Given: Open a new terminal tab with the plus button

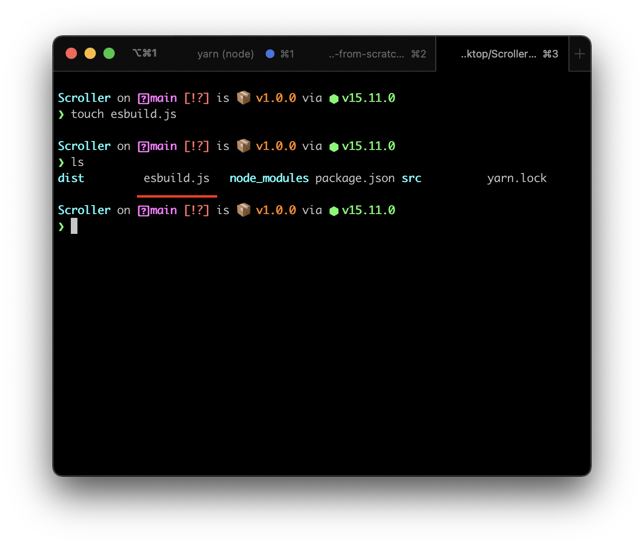Looking at the screenshot, I should point(579,54).
